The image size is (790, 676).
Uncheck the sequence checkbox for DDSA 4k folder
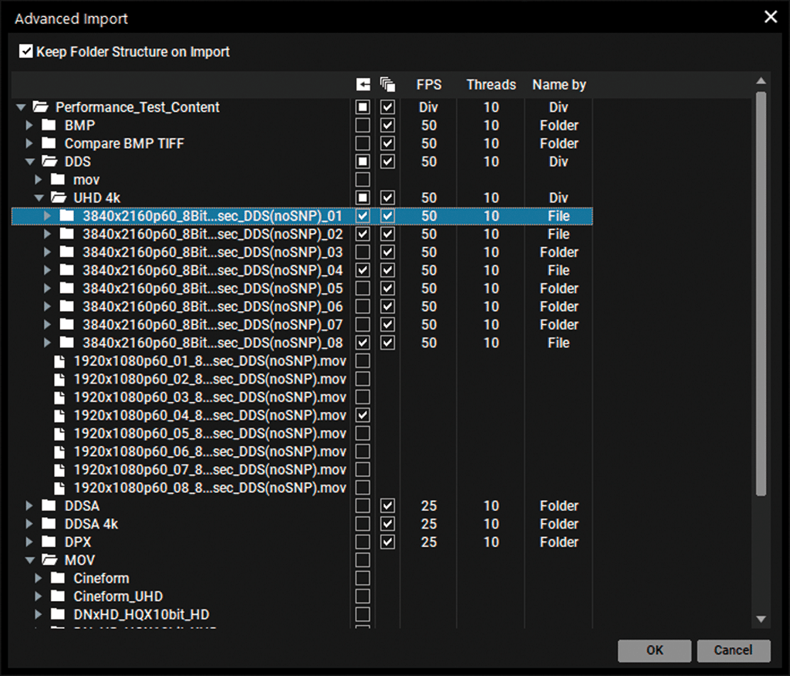[x=388, y=524]
